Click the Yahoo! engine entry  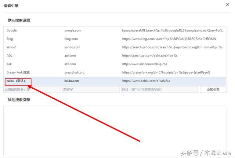coord(11,47)
